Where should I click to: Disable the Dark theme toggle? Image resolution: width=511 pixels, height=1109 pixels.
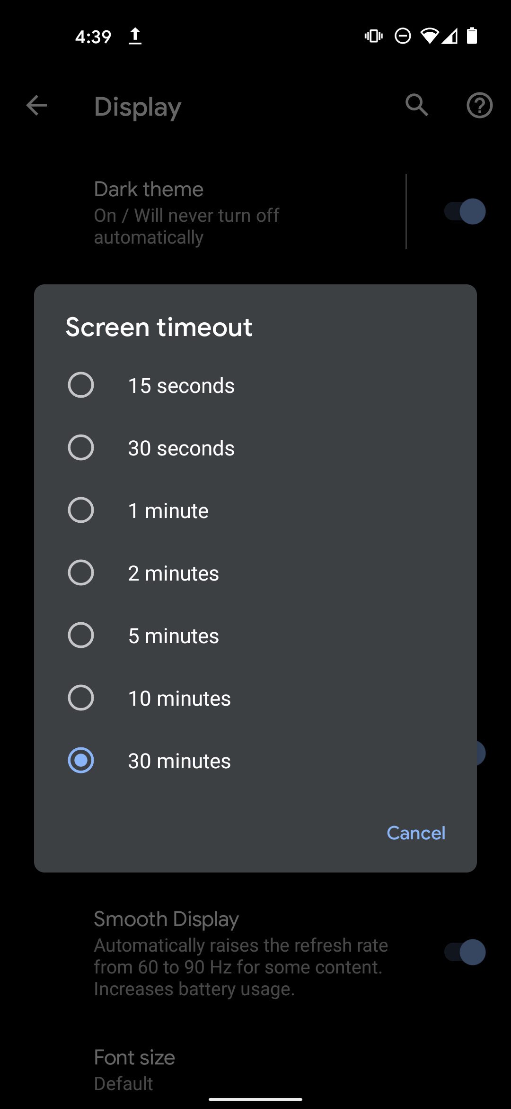click(463, 211)
